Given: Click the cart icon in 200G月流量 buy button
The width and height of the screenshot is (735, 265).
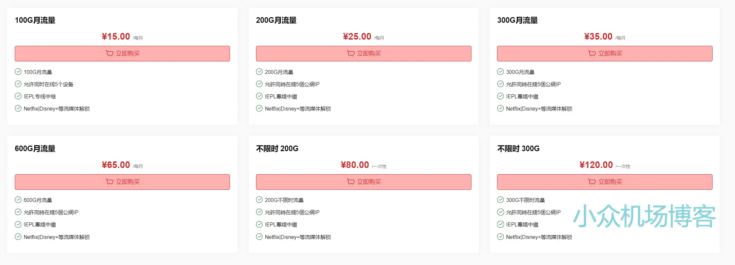Looking at the screenshot, I should [350, 53].
